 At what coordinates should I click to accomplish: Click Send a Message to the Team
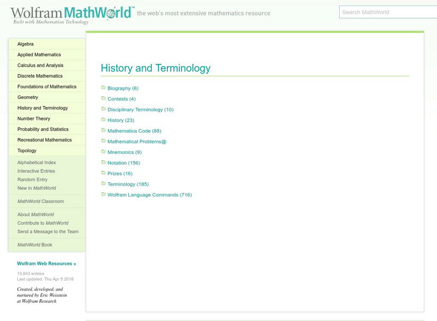(48, 231)
